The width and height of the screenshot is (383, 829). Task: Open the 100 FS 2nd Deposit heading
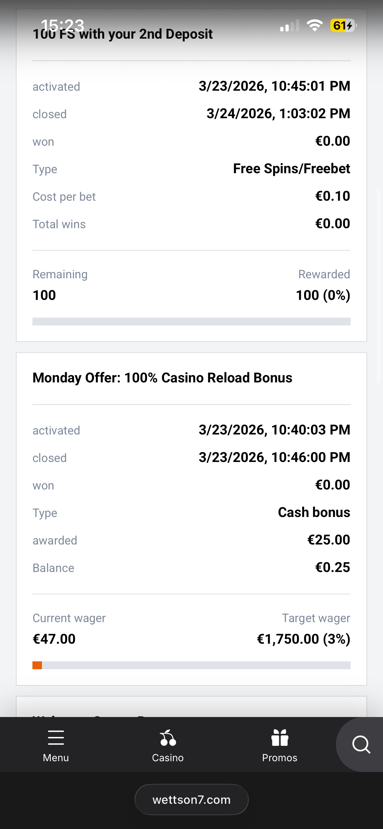click(x=123, y=34)
